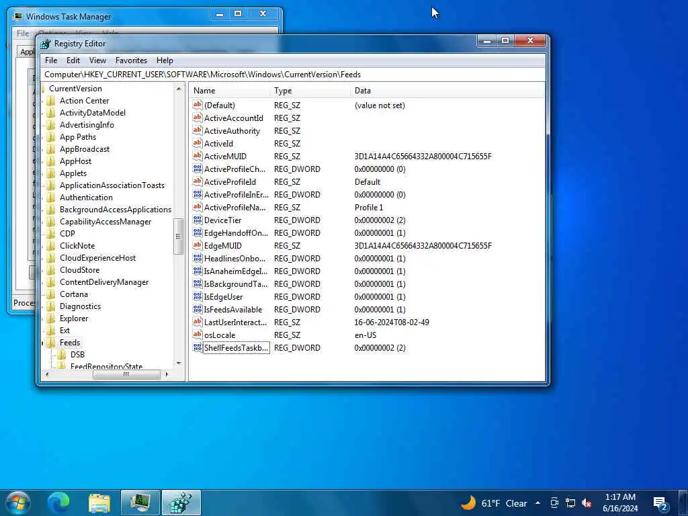Click the 16-06-2024T08-02-49 data cell
The height and width of the screenshot is (516, 688).
[392, 322]
